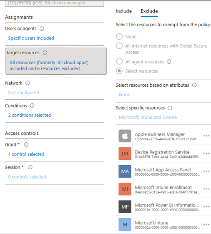The height and width of the screenshot is (234, 211).
Task: Click the policy name field Block non managed
Action: [x=55, y=3]
